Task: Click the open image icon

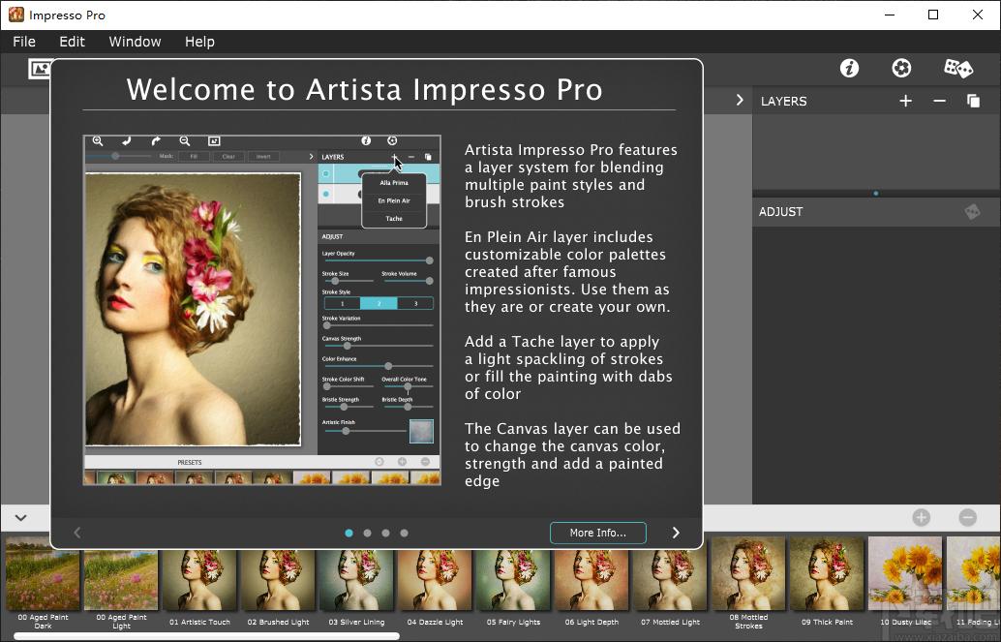Action: [39, 69]
